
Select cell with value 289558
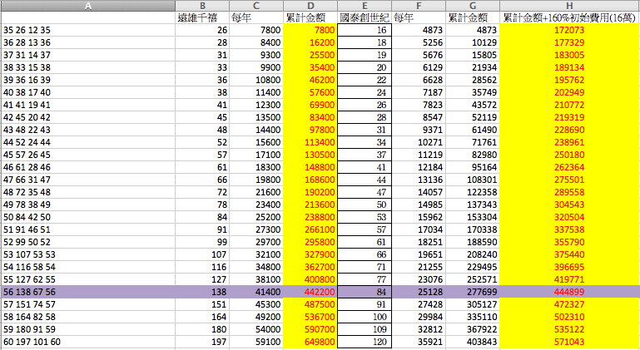coord(569,192)
